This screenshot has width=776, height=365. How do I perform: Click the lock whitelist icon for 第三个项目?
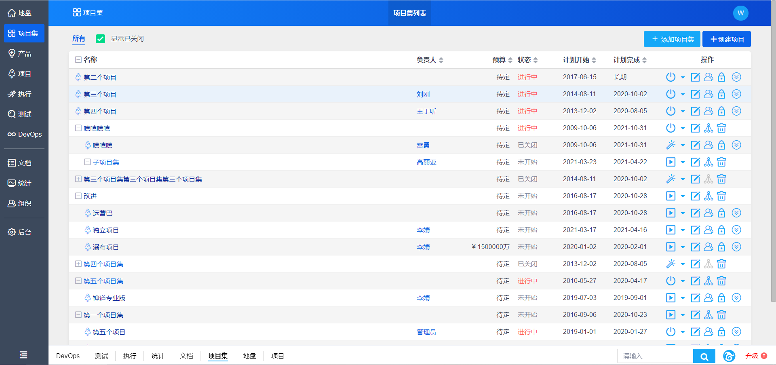721,94
